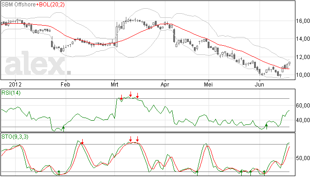The width and height of the screenshot is (317, 177).
Task: Select the green RSI buy arrow in June
Action: click(266, 127)
